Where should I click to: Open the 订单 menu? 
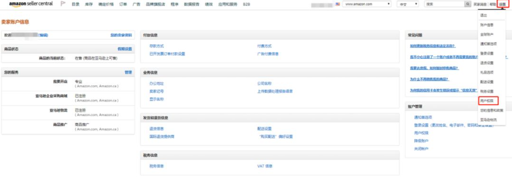(123, 4)
